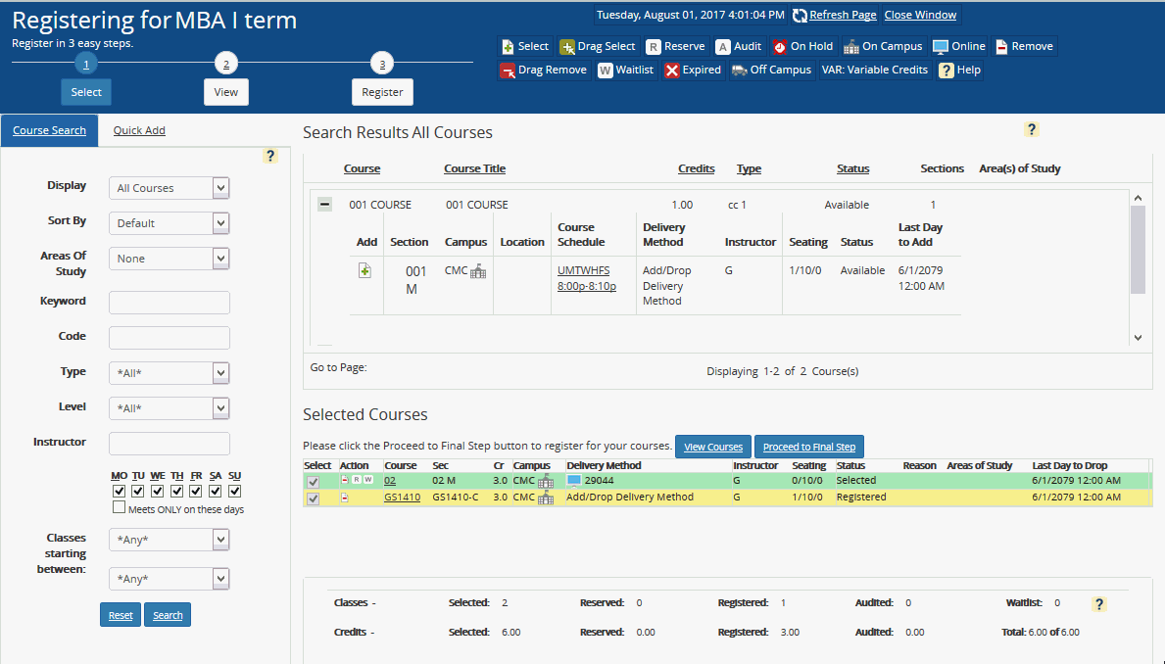
Task: Click remove icon for course GS1410
Action: pos(345,497)
